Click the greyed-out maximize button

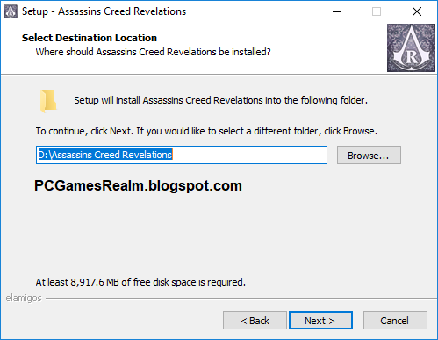pos(377,11)
